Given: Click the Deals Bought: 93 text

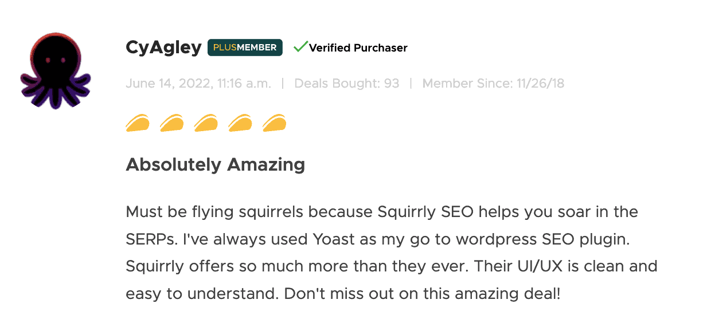Looking at the screenshot, I should [x=346, y=84].
